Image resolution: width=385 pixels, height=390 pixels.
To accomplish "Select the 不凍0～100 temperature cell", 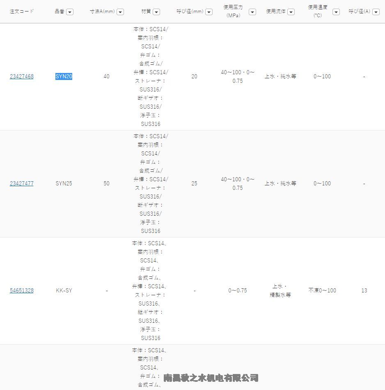I will [322, 291].
